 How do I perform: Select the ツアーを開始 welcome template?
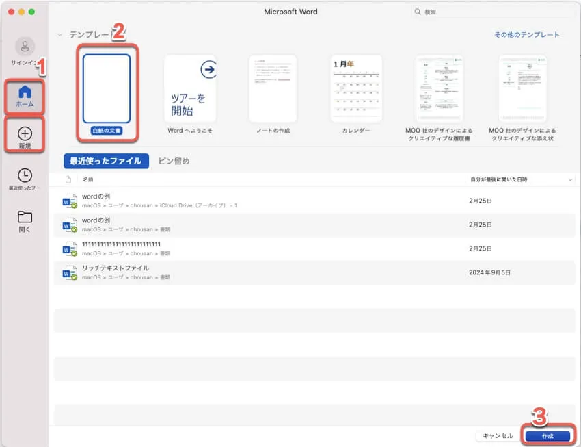[x=189, y=88]
